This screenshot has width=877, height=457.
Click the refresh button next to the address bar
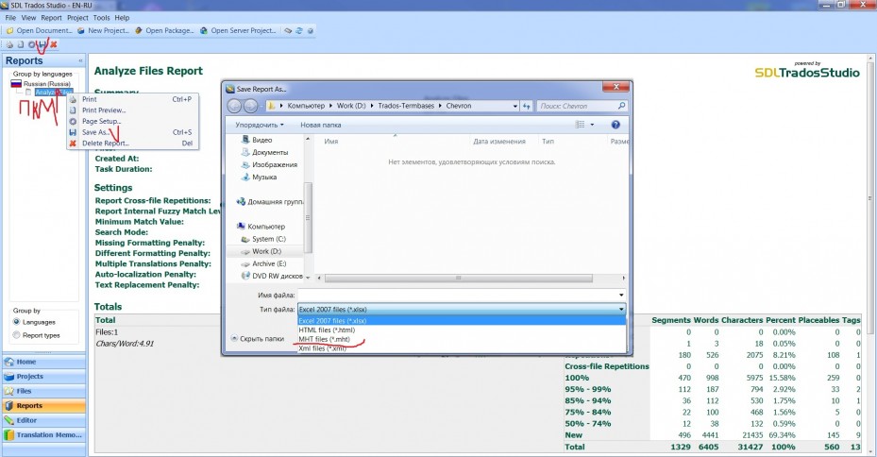[x=527, y=106]
